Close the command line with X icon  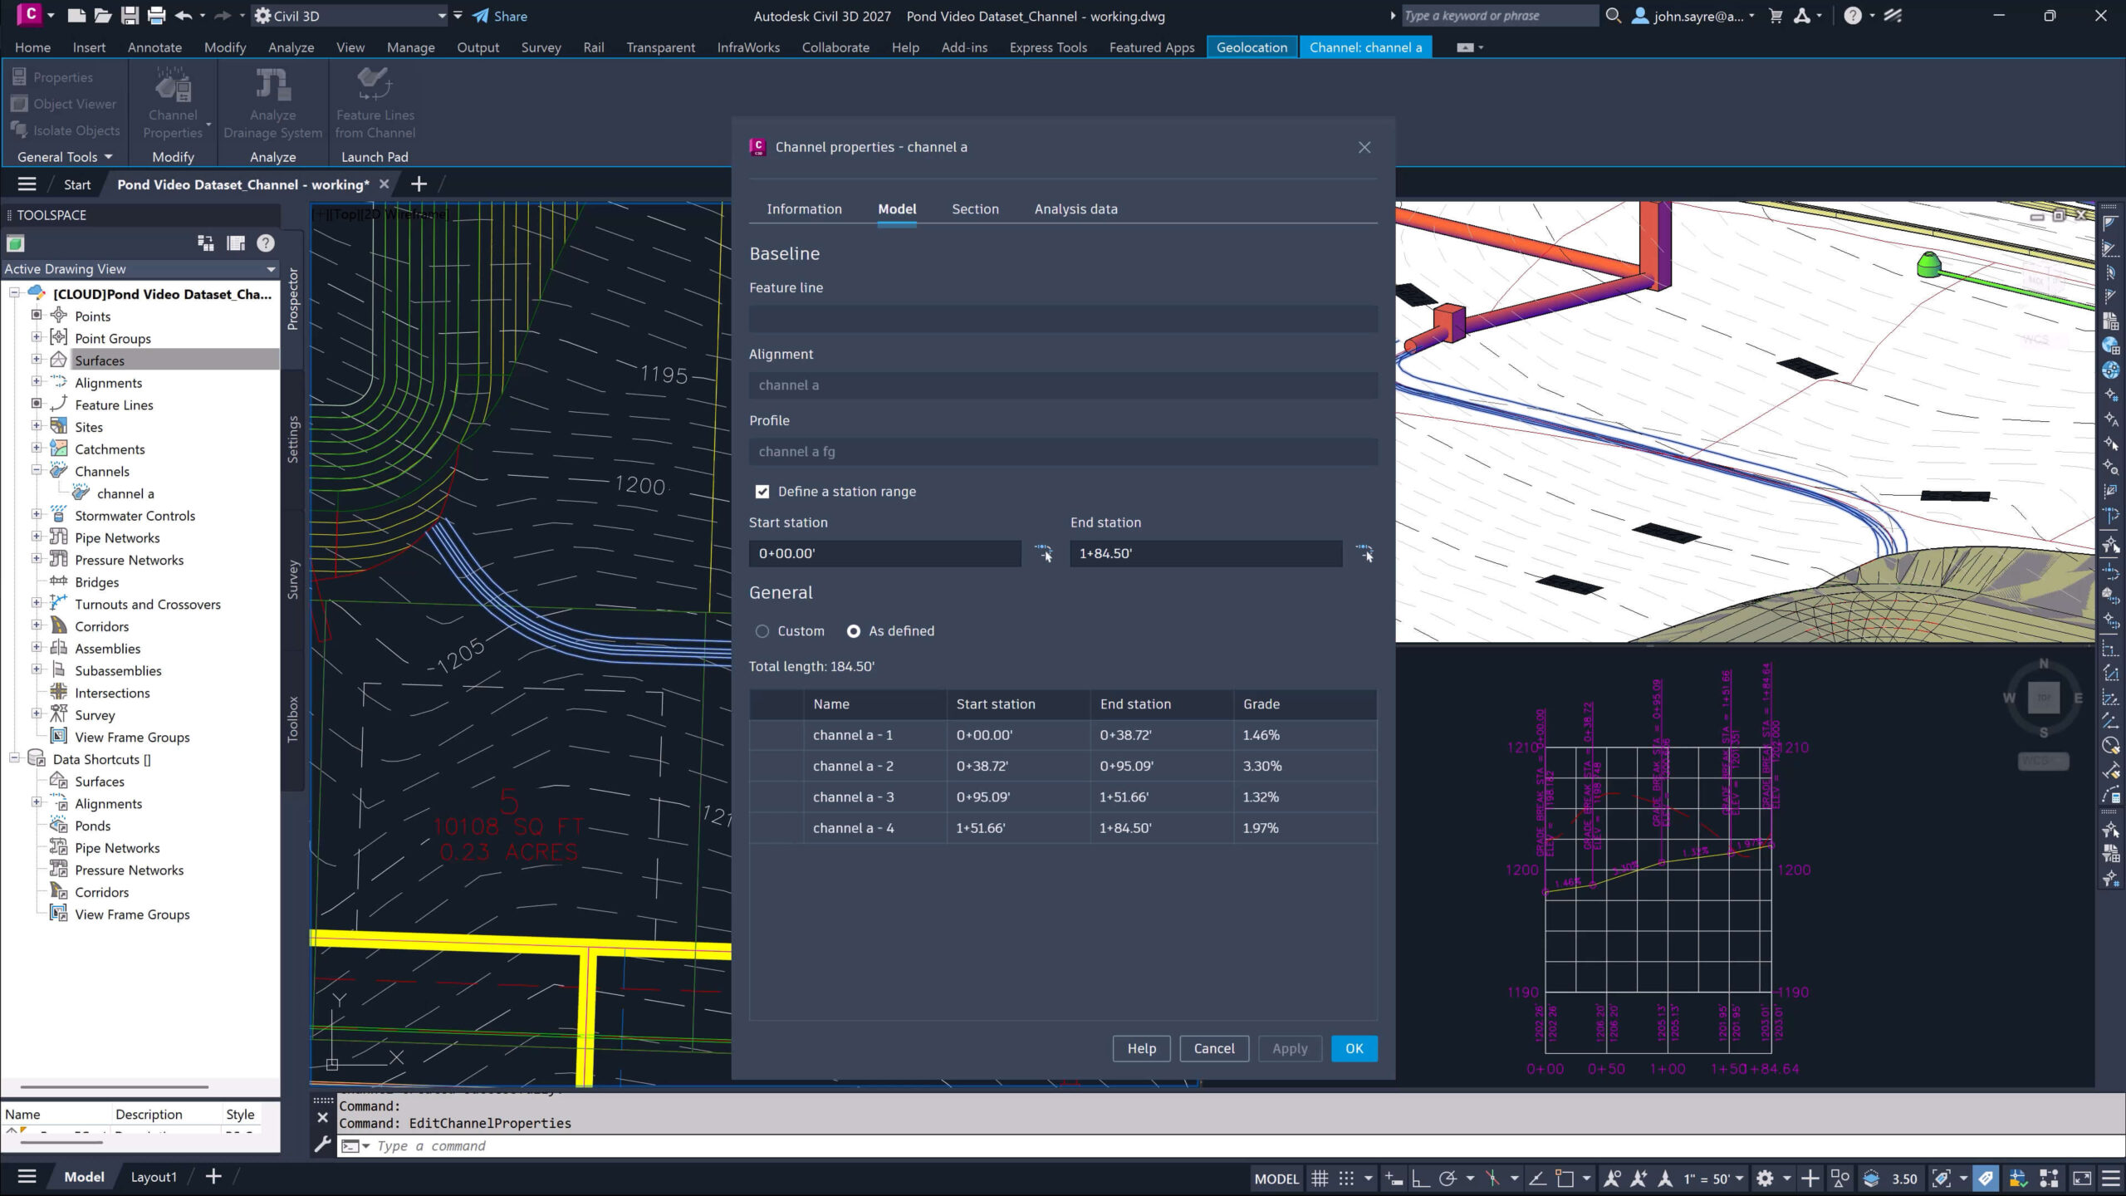pyautogui.click(x=323, y=1118)
